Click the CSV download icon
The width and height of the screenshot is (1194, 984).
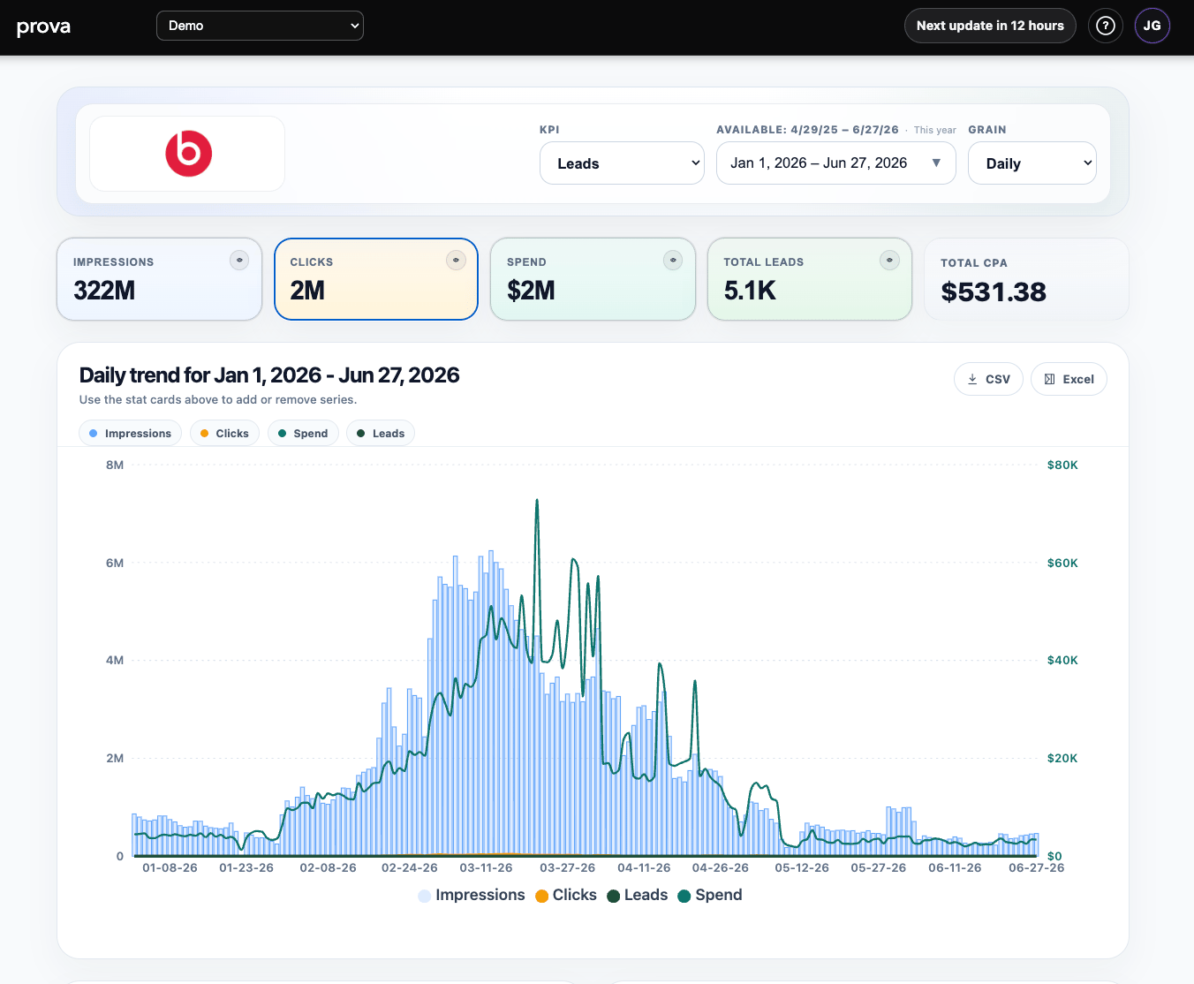tap(972, 379)
